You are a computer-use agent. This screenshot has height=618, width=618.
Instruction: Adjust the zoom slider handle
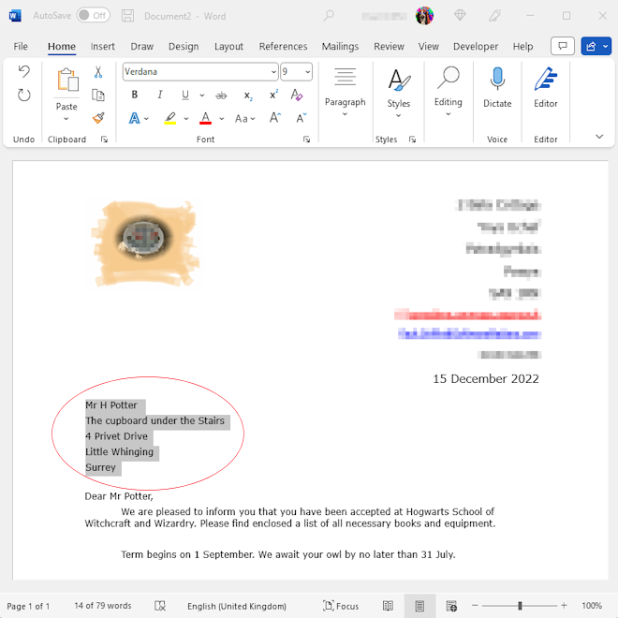[x=520, y=606]
